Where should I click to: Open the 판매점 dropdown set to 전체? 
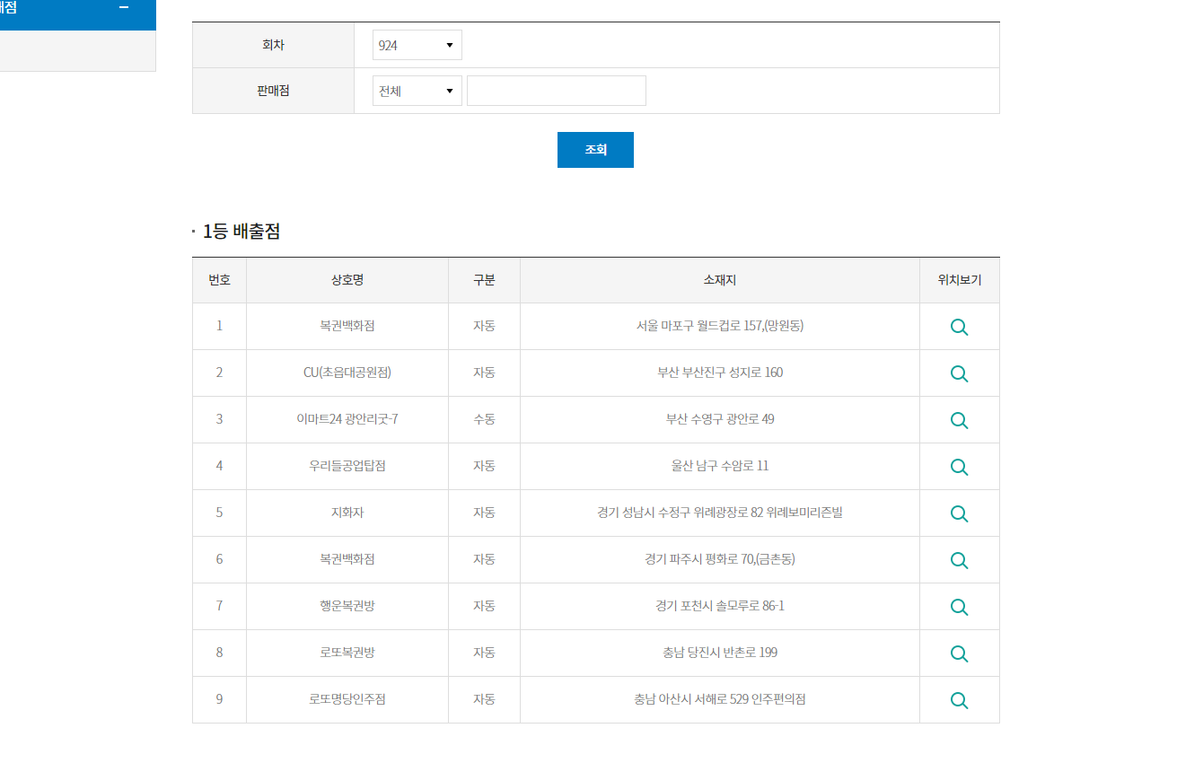coord(417,91)
